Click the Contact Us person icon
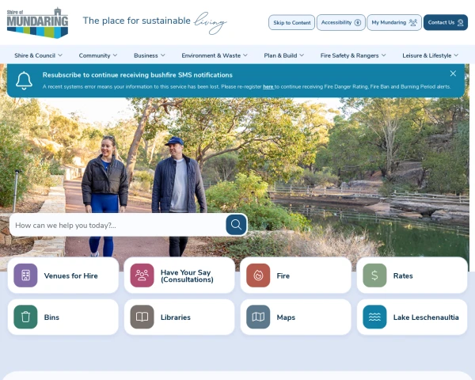This screenshot has height=380, width=475. [x=461, y=22]
